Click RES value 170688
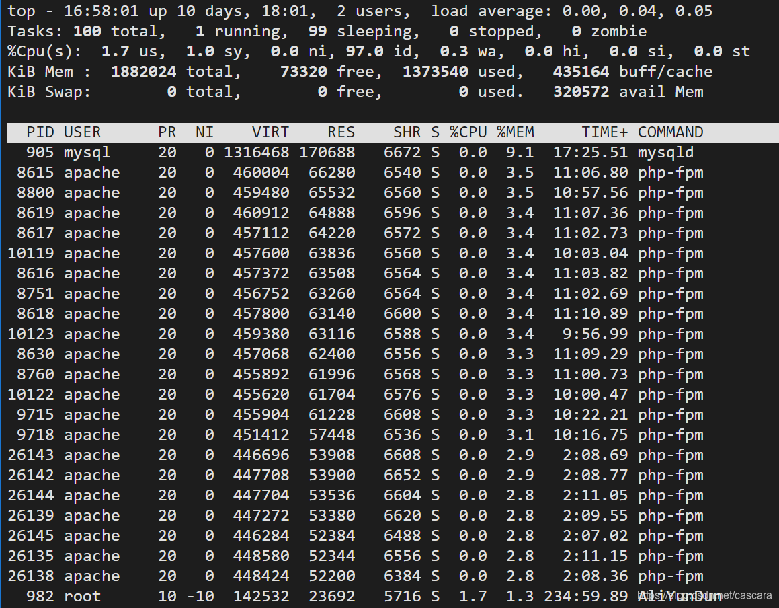 click(x=327, y=152)
